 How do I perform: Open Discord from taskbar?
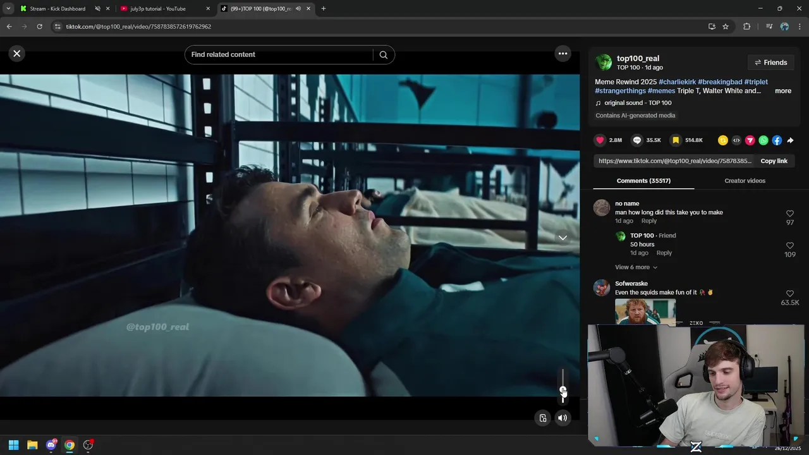[x=51, y=445]
